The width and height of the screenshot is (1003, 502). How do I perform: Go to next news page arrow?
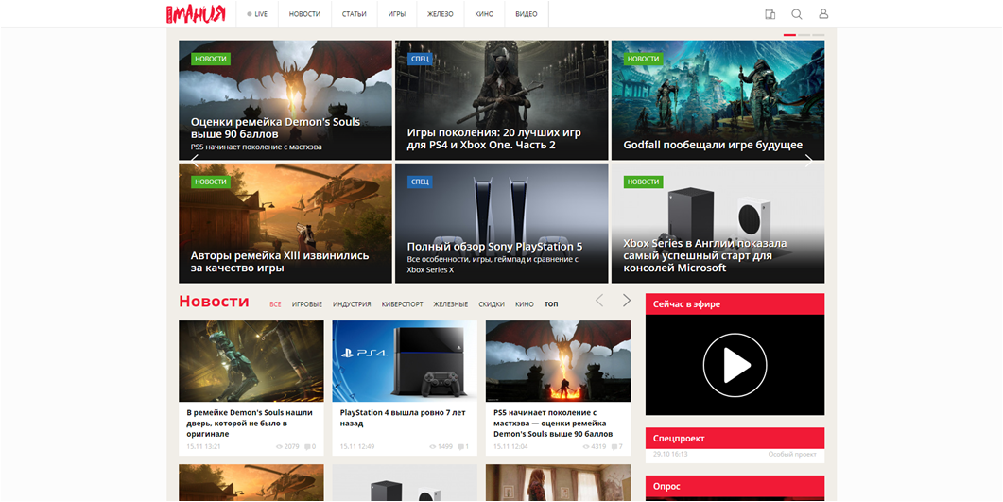pos(626,301)
